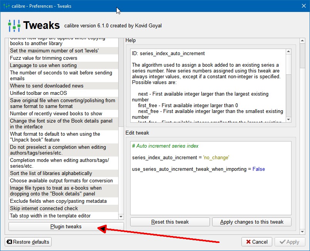Image resolution: width=310 pixels, height=251 pixels.
Task: Click the tweaks list scroll down arrow
Action: pos(121,217)
